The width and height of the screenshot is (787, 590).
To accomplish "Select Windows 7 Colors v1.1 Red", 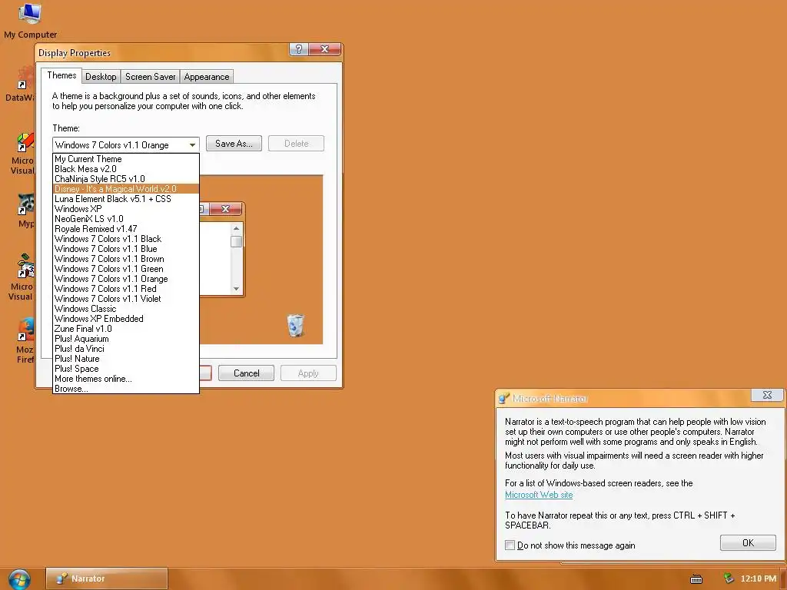I will click(126, 289).
